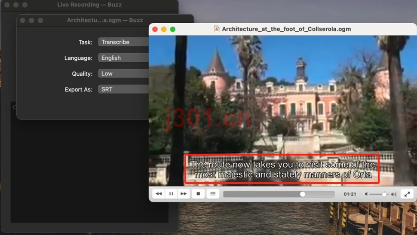Click the Quality: label in Buzz
417x235 pixels.
(82, 73)
